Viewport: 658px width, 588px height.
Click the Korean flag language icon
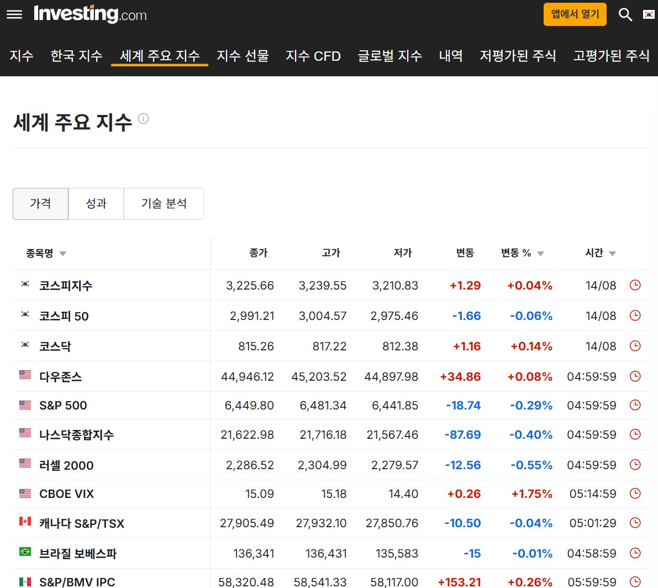(649, 15)
